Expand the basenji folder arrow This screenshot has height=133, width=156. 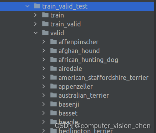click(x=44, y=104)
